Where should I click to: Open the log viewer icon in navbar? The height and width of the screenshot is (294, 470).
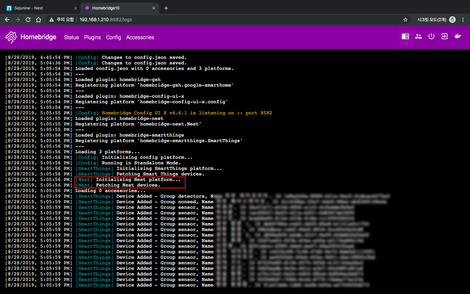[x=405, y=37]
